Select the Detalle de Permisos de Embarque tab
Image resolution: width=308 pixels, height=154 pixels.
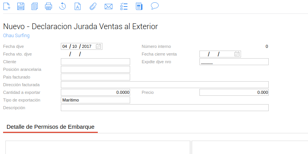pos(50,127)
